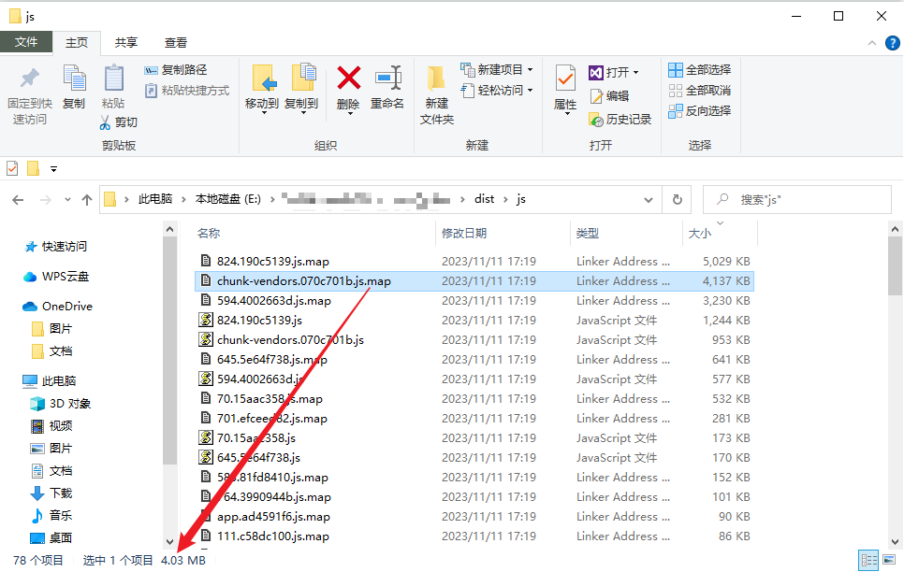Viewport: 904px width, 572px height.
Task: Click the navigation pane vertical scrollbar
Action: click(169, 374)
